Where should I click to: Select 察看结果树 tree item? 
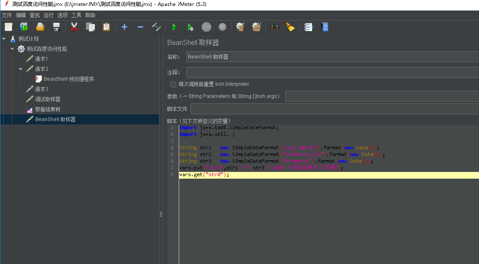(x=48, y=109)
